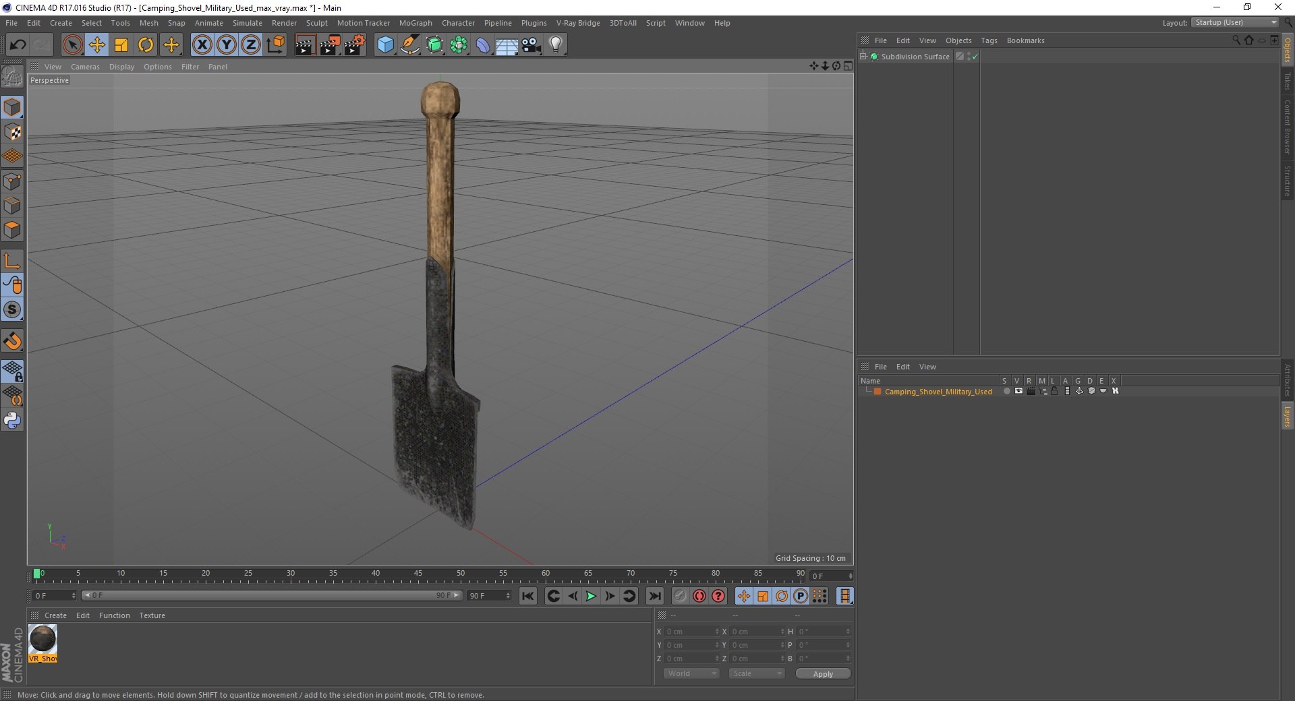Screen dimensions: 1295x701
Task: Toggle layer View eye for Camping_Shovel_Military_Used
Action: pos(1018,391)
